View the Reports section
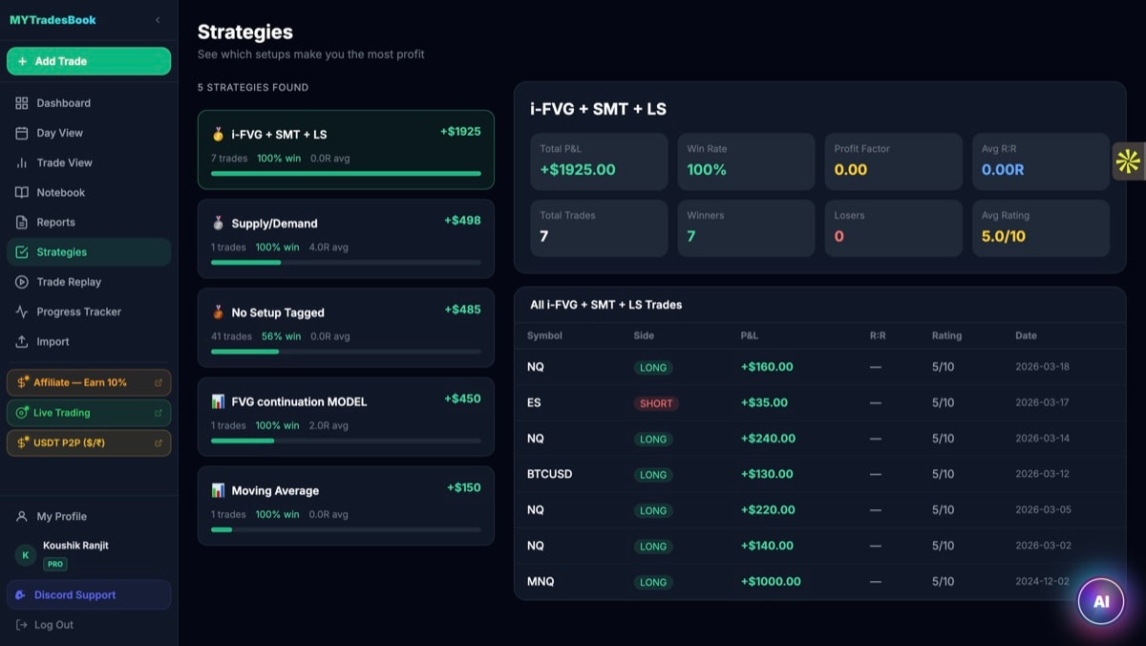 tap(56, 222)
